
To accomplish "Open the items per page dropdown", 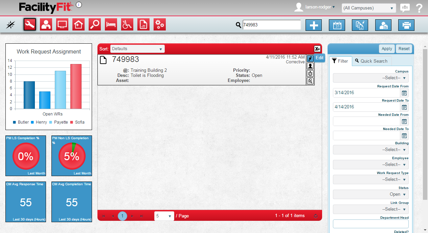I will (x=164, y=216).
